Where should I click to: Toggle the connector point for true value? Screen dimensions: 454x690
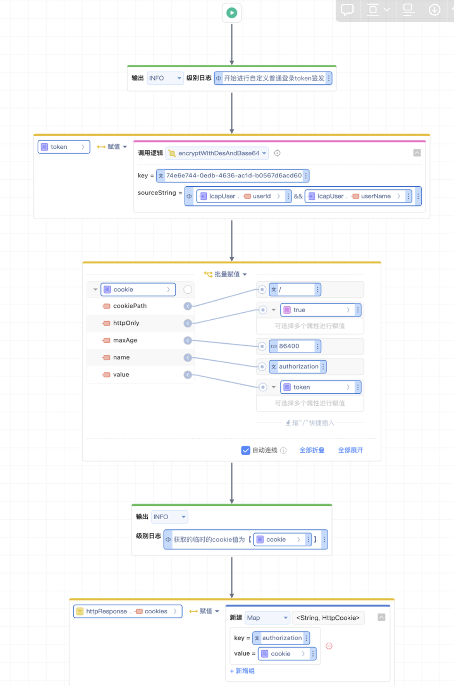(263, 310)
